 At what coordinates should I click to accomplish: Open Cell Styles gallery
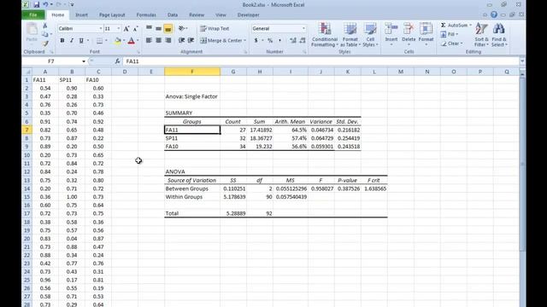click(x=370, y=35)
